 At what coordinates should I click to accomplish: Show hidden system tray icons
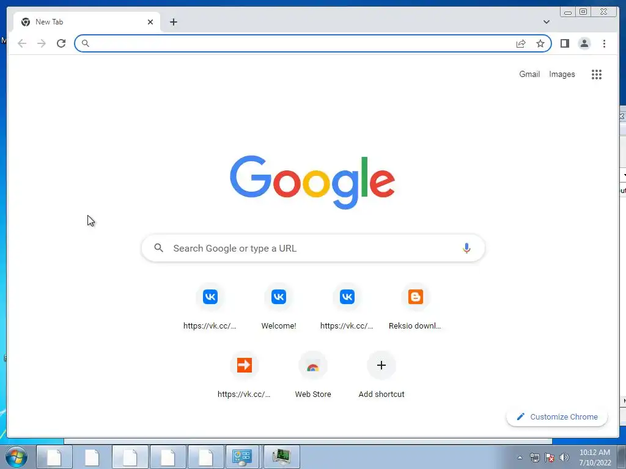tap(520, 457)
